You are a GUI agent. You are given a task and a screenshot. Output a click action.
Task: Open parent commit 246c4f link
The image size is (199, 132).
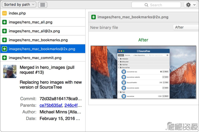[71, 105]
